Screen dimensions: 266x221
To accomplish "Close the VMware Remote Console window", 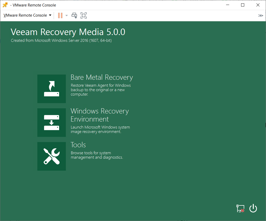I will click(x=258, y=5).
